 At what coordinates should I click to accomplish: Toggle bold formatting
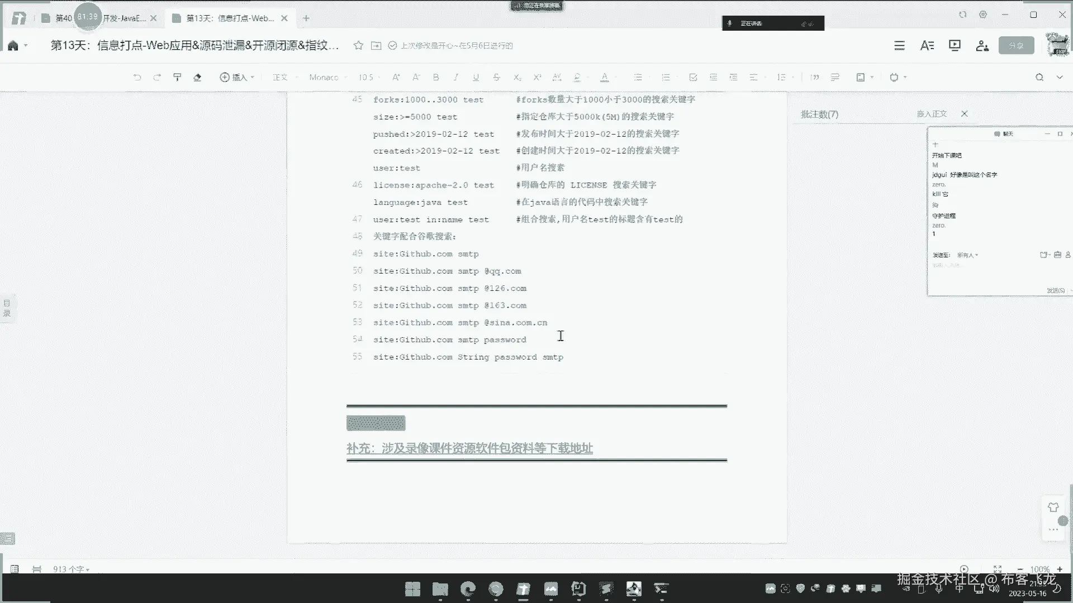coord(436,77)
